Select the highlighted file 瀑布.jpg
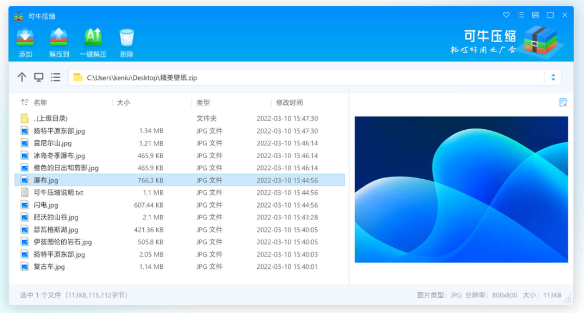 (x=180, y=180)
